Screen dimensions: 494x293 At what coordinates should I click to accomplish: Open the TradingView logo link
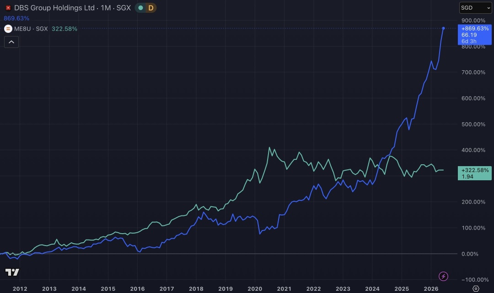12,272
